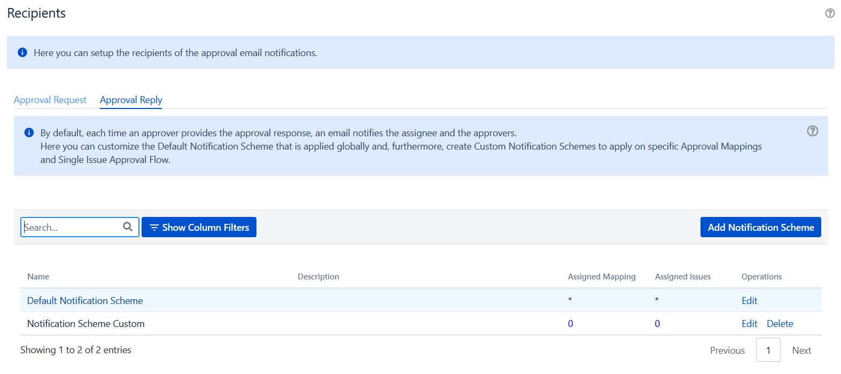841x374 pixels.
Task: Go to the Previous page
Action: pos(727,350)
